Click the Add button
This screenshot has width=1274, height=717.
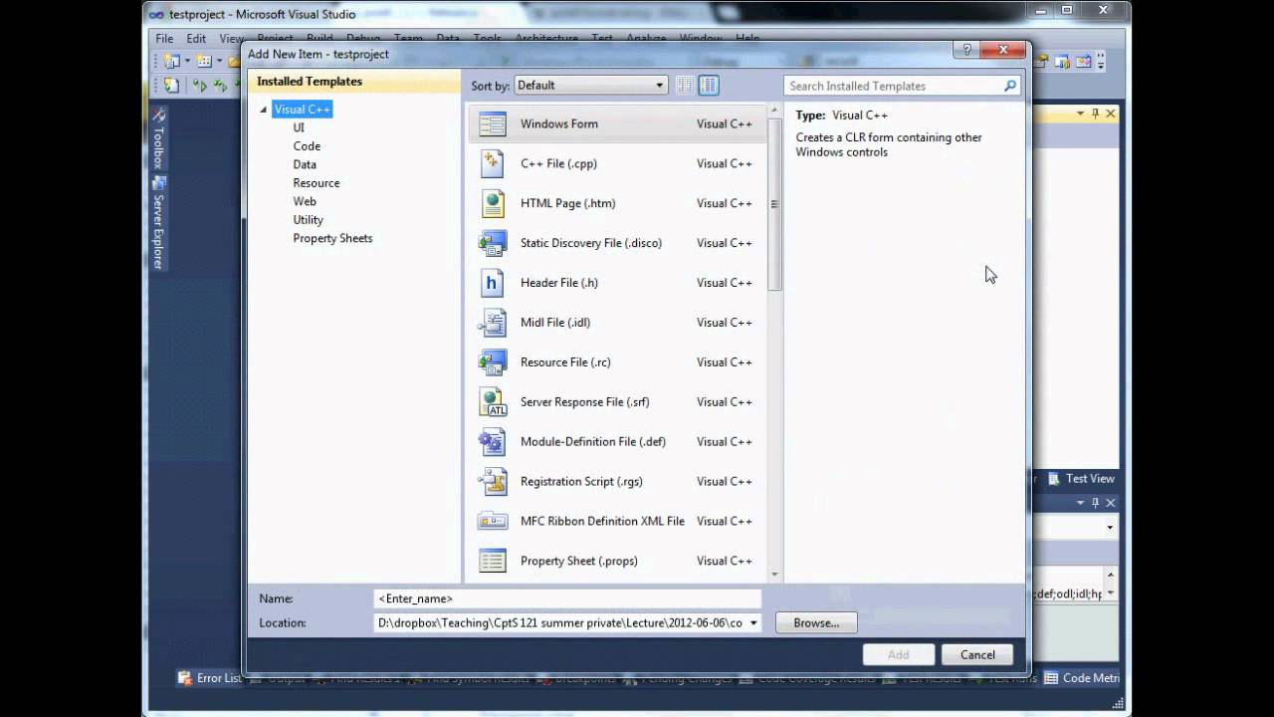898,654
